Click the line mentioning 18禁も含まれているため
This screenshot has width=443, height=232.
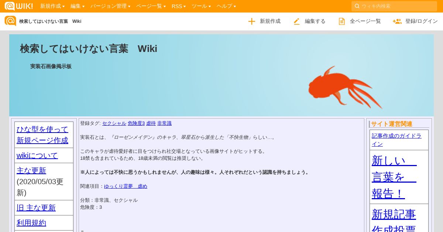[142, 158]
